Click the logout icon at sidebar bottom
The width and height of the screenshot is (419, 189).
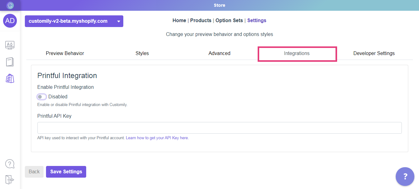[x=10, y=179]
